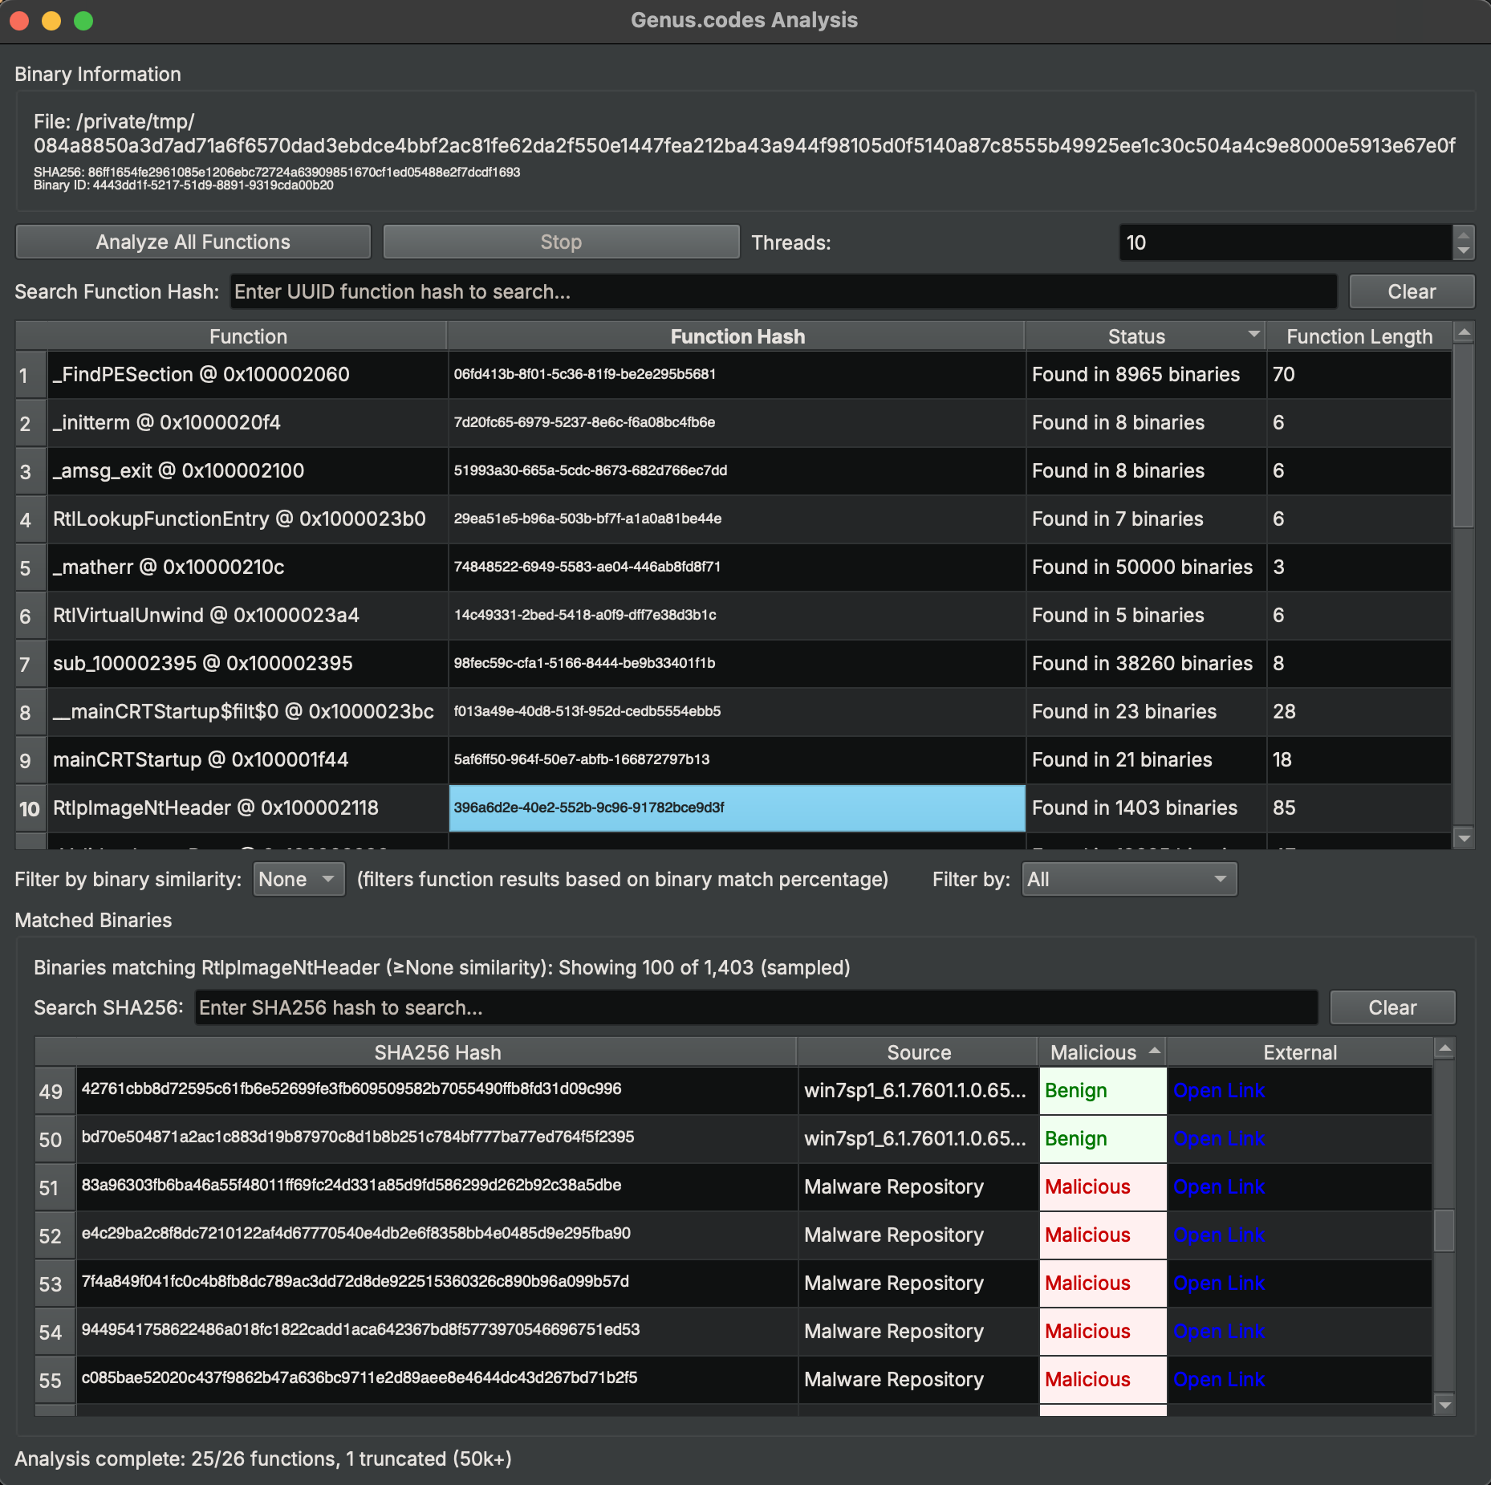Viewport: 1491px width, 1485px height.
Task: Sort results by the Function Hash column
Action: [x=737, y=336]
